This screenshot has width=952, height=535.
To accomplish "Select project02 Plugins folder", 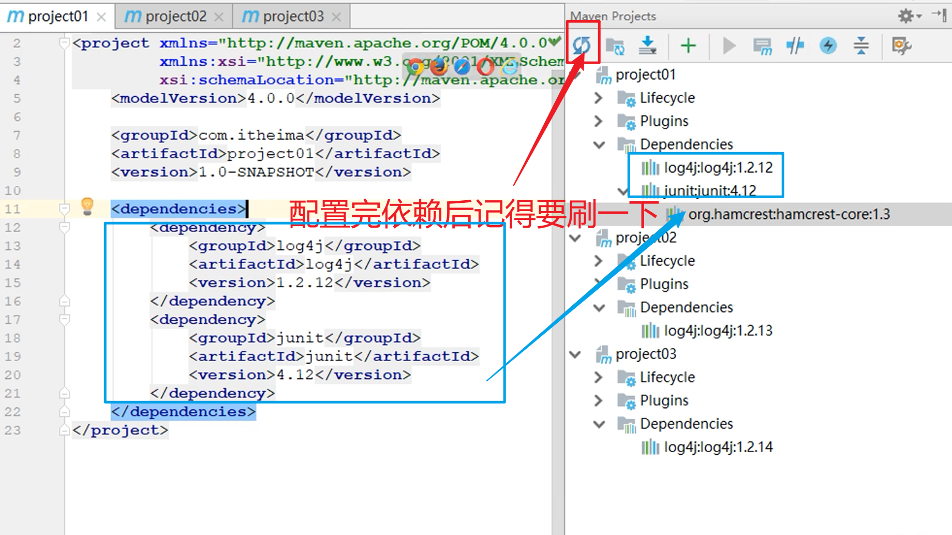I will 664,284.
